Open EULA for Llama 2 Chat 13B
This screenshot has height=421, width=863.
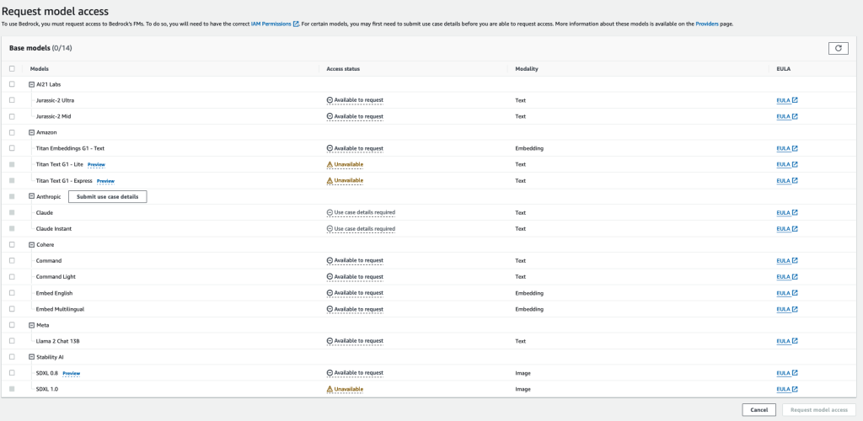[787, 341]
